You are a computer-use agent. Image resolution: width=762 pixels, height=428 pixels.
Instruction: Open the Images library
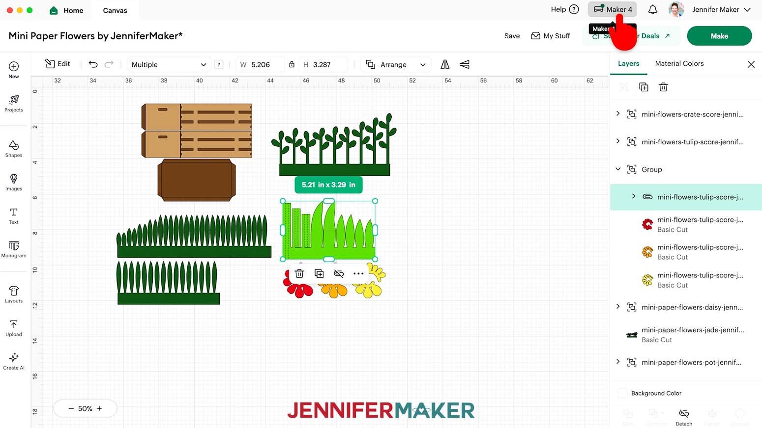pyautogui.click(x=14, y=182)
